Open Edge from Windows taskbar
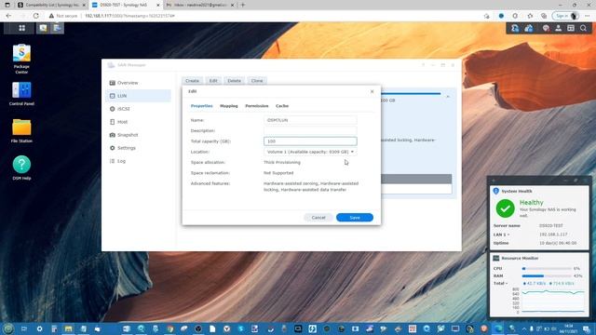 [498, 328]
